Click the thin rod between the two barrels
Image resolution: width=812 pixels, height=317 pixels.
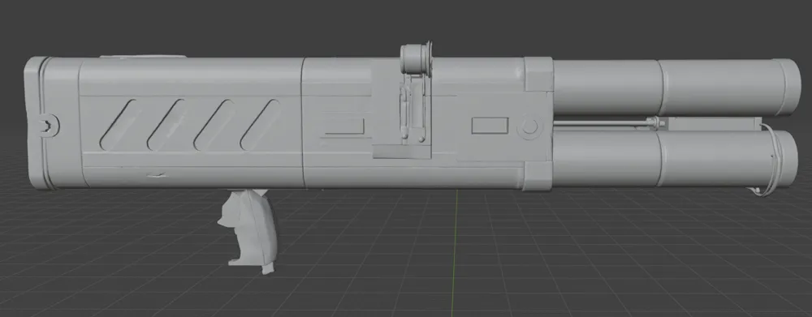[604, 123]
